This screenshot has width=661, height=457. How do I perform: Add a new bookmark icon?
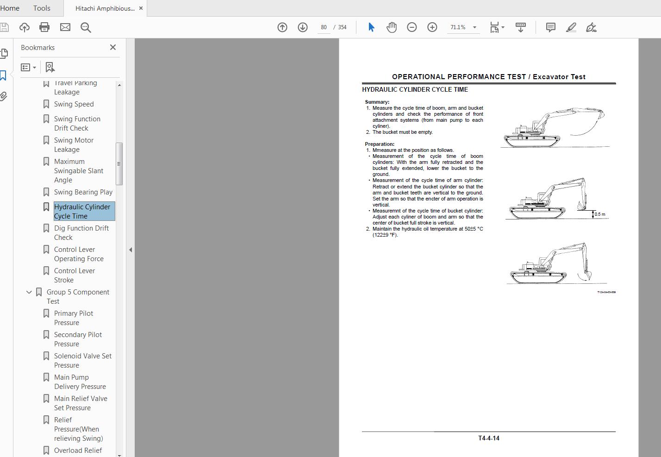pyautogui.click(x=50, y=67)
